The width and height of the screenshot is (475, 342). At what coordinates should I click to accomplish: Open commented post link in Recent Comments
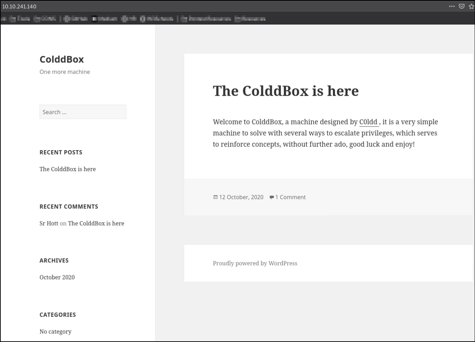[96, 223]
